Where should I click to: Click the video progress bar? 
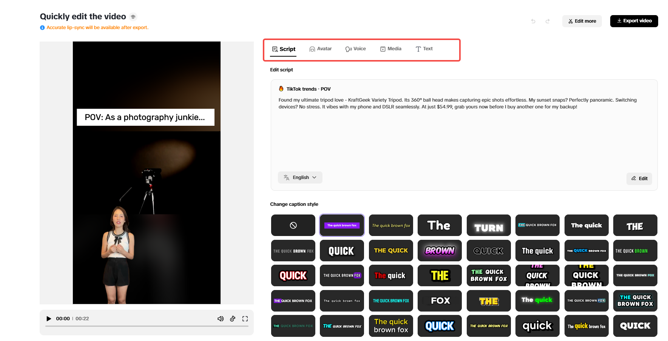click(x=147, y=326)
